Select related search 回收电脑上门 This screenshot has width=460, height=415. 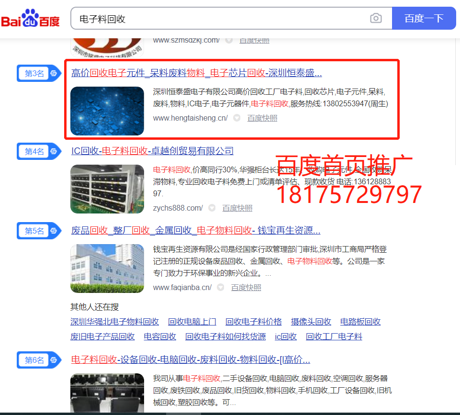(x=192, y=322)
